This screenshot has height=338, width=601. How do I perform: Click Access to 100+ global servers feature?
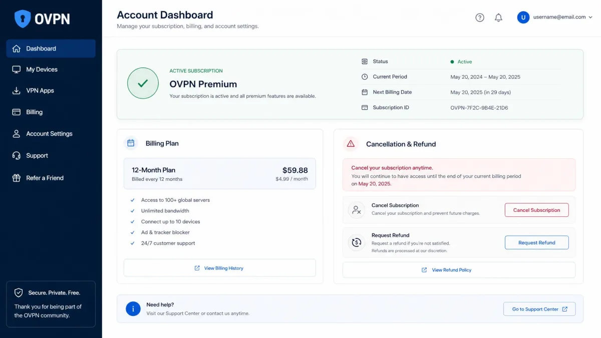pyautogui.click(x=175, y=200)
